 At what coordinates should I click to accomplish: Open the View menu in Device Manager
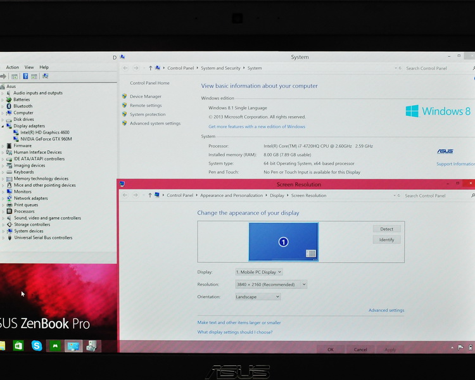pos(29,67)
